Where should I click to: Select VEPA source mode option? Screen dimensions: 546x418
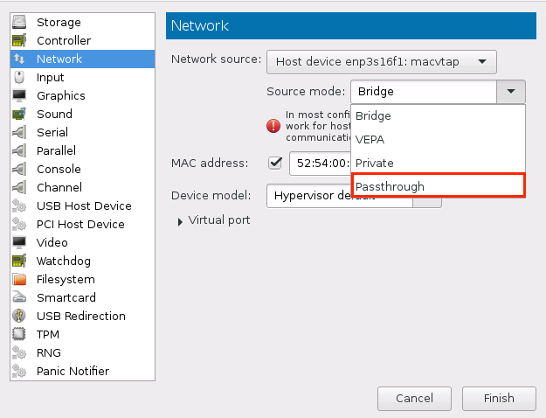point(372,139)
